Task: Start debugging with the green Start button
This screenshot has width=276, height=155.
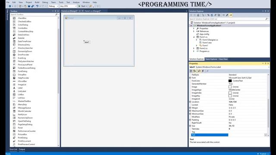Action: (82, 6)
